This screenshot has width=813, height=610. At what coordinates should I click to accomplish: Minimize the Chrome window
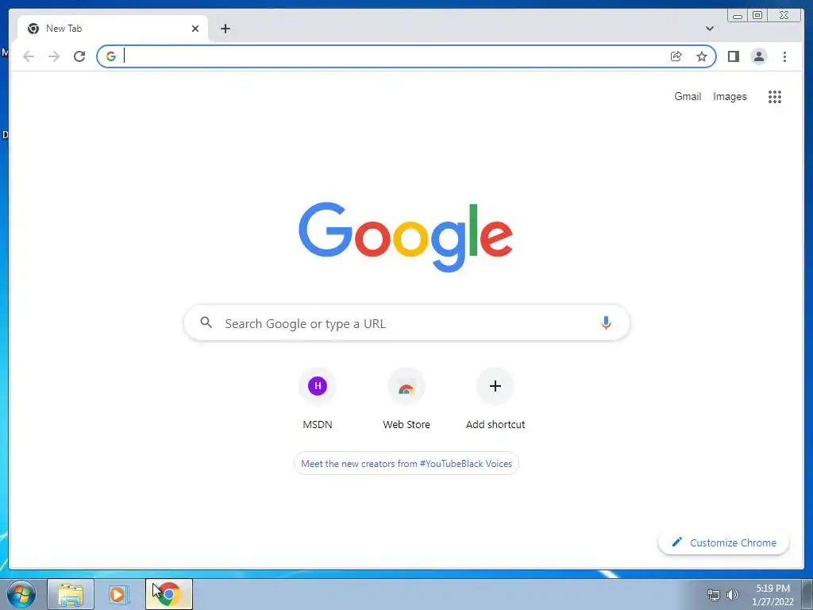click(738, 16)
